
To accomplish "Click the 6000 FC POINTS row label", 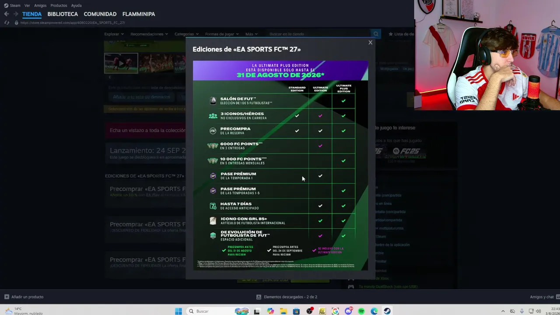I will (x=241, y=146).
